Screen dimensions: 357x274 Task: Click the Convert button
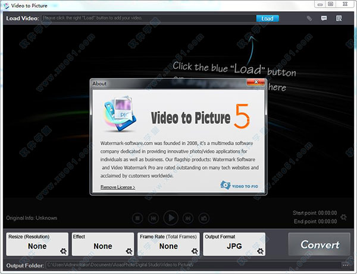pyautogui.click(x=319, y=244)
